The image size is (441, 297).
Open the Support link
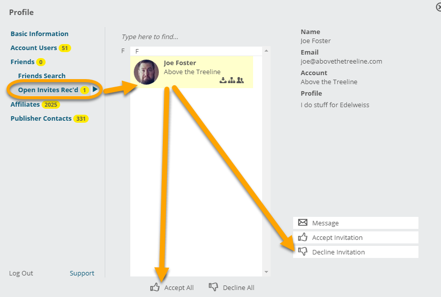pos(82,273)
